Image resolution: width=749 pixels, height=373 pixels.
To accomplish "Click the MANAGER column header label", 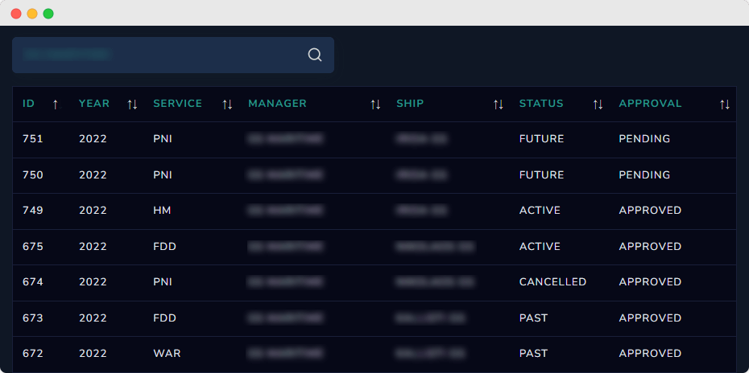I will tap(277, 104).
